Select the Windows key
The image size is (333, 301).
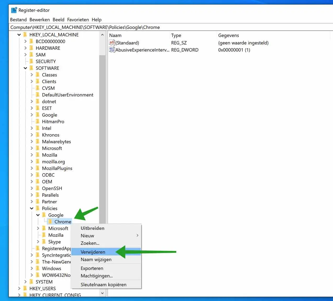tap(52, 269)
